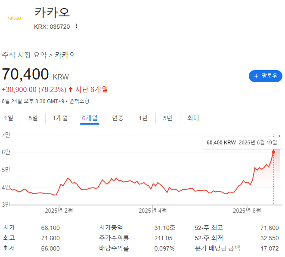
Task: Click the 52-주 최고 label
Action: coord(209,228)
